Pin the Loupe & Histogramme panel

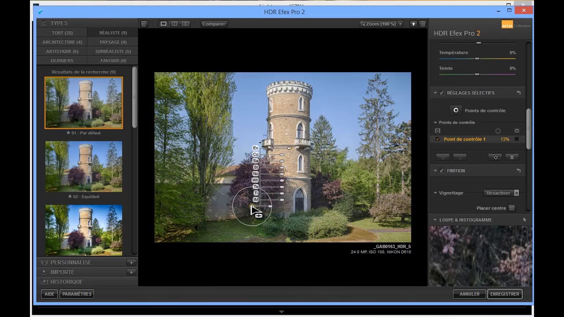[524, 220]
